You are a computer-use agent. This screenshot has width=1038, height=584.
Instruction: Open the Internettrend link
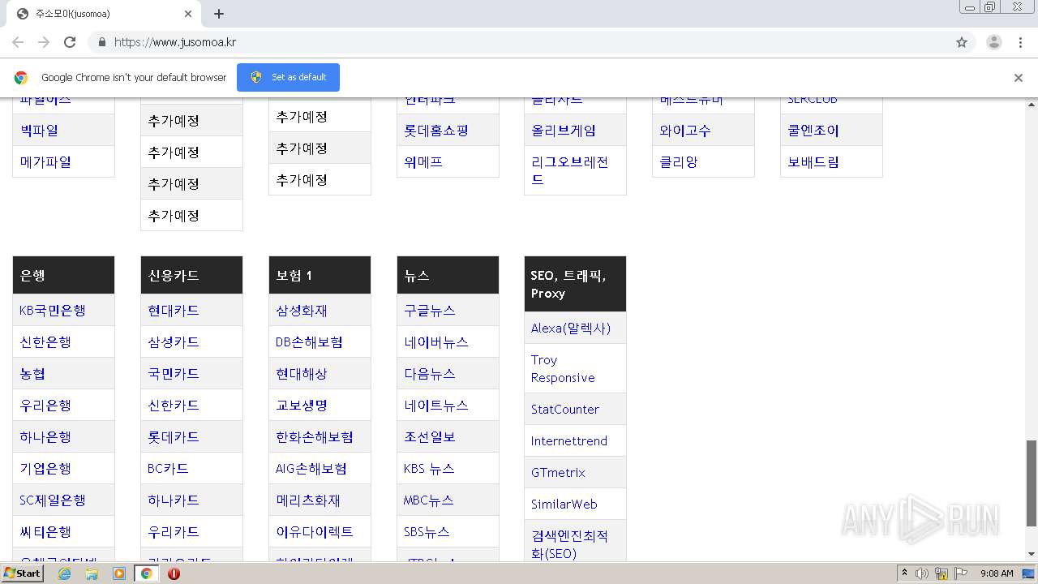(x=569, y=440)
